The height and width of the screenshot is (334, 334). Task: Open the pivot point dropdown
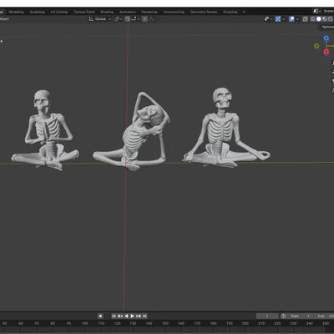[x=118, y=19]
